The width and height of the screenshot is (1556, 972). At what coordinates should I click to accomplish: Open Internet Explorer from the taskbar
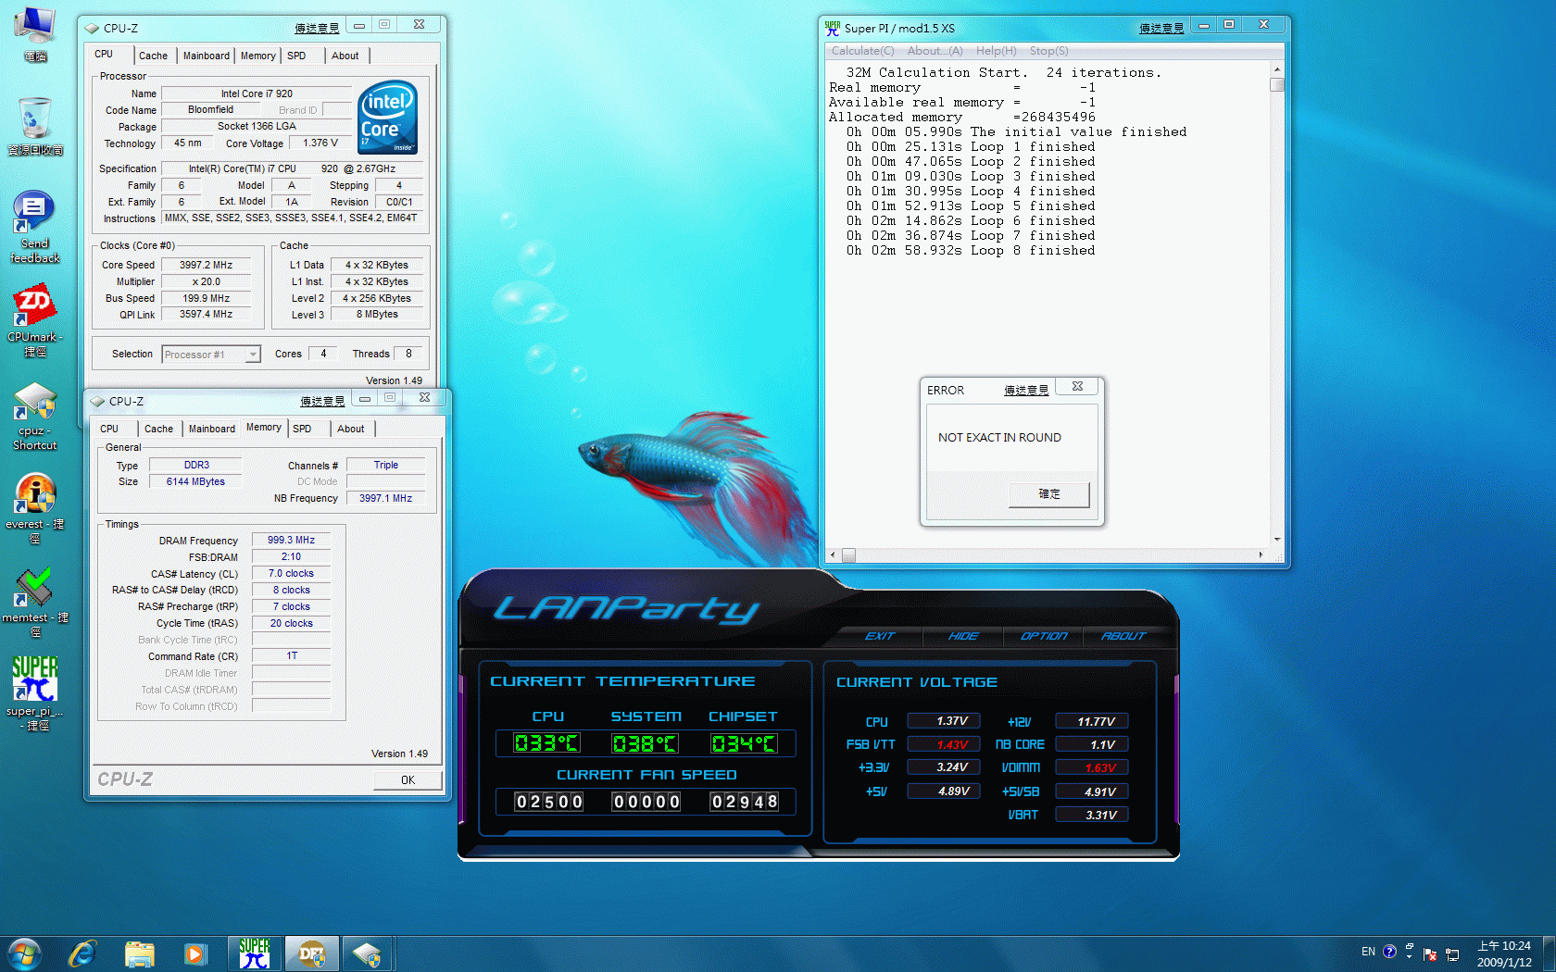(x=82, y=953)
